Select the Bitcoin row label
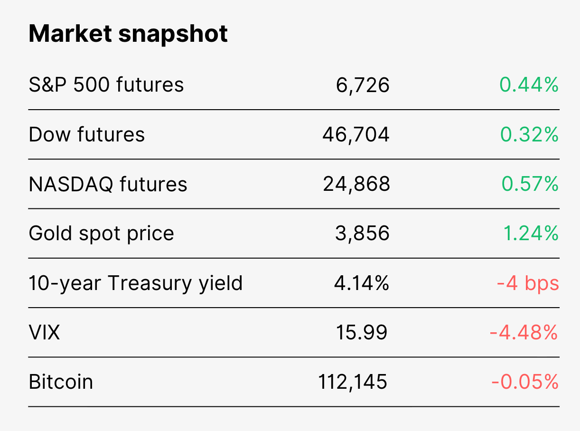 (x=61, y=382)
